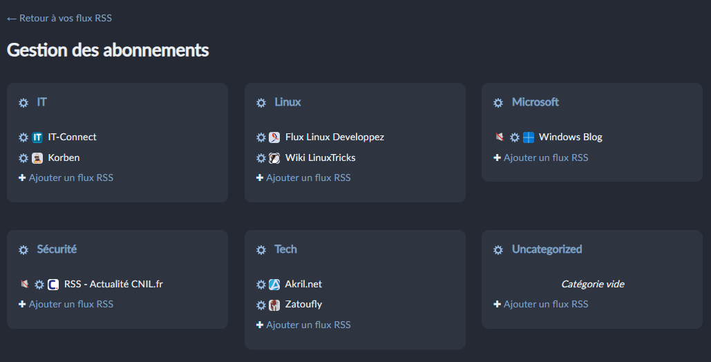Open the Linux category title

pos(287,102)
